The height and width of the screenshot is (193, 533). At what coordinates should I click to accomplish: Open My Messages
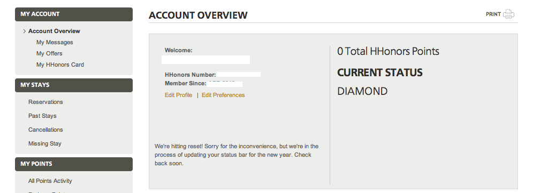(55, 42)
